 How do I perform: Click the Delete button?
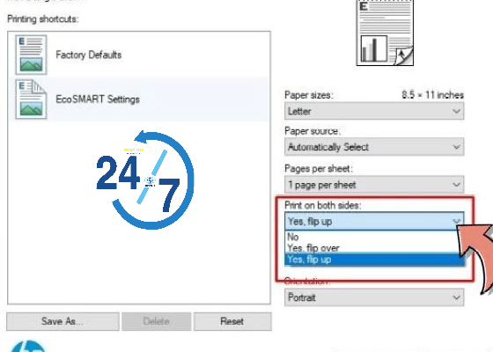click(157, 321)
